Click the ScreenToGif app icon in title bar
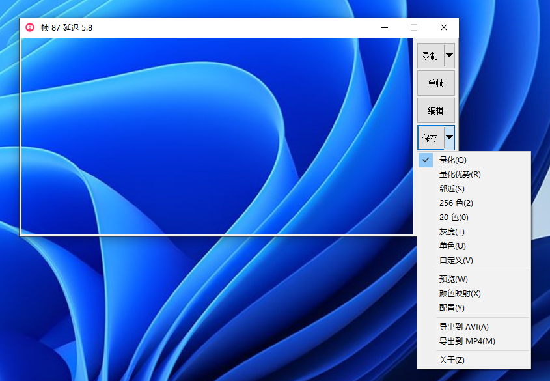The width and height of the screenshot is (550, 381). click(x=30, y=27)
